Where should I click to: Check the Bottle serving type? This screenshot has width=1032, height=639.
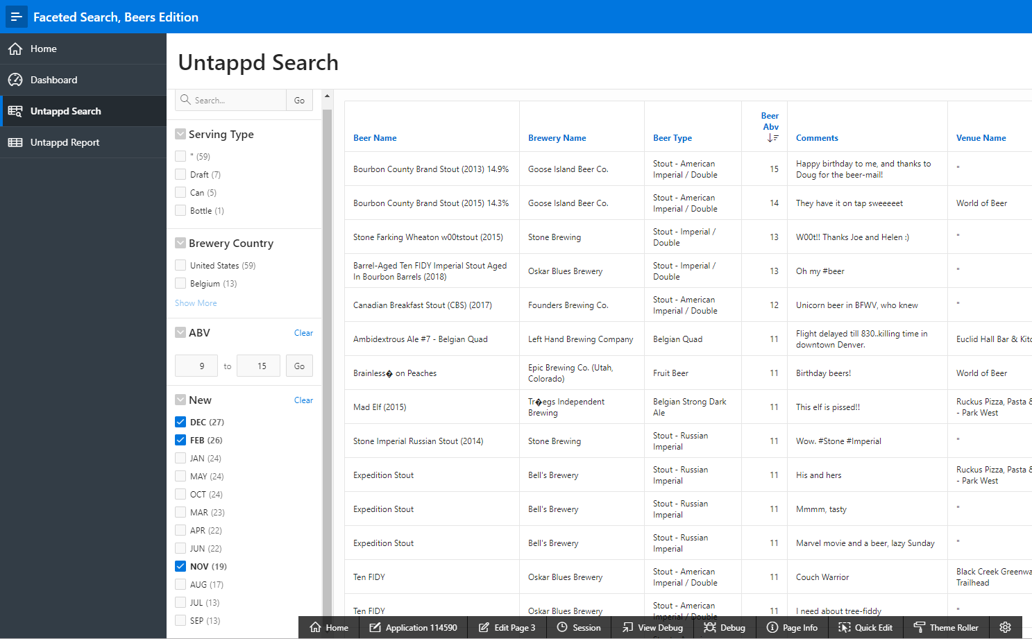[180, 210]
